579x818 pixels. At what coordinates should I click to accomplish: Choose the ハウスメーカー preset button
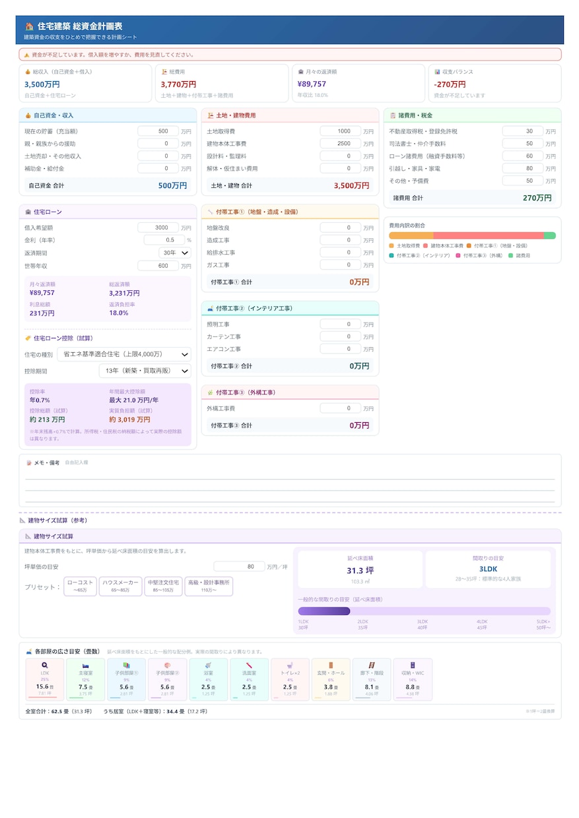tap(120, 586)
